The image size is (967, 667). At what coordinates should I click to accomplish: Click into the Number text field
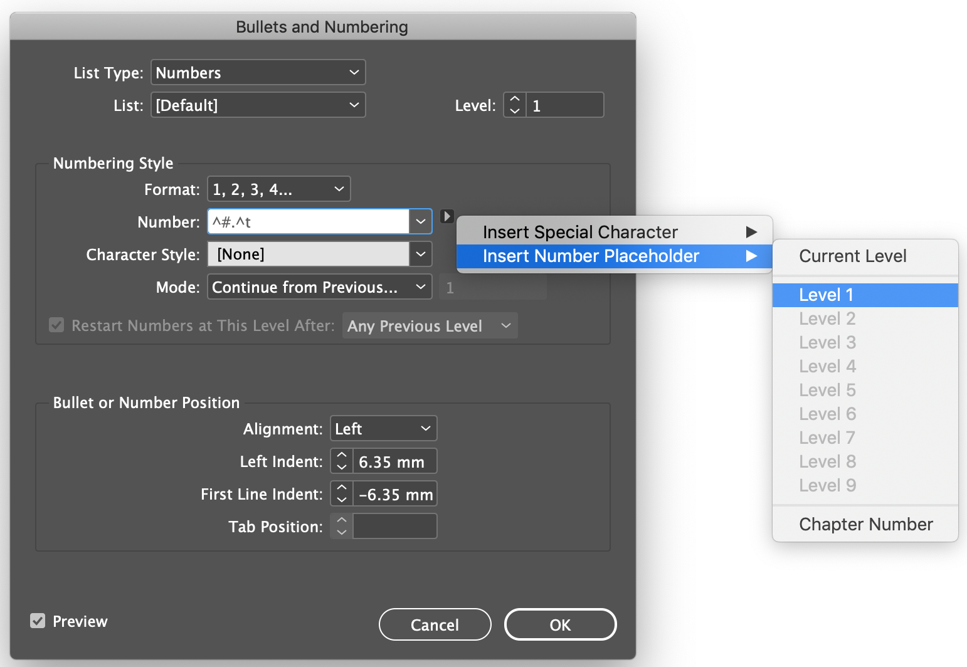309,222
